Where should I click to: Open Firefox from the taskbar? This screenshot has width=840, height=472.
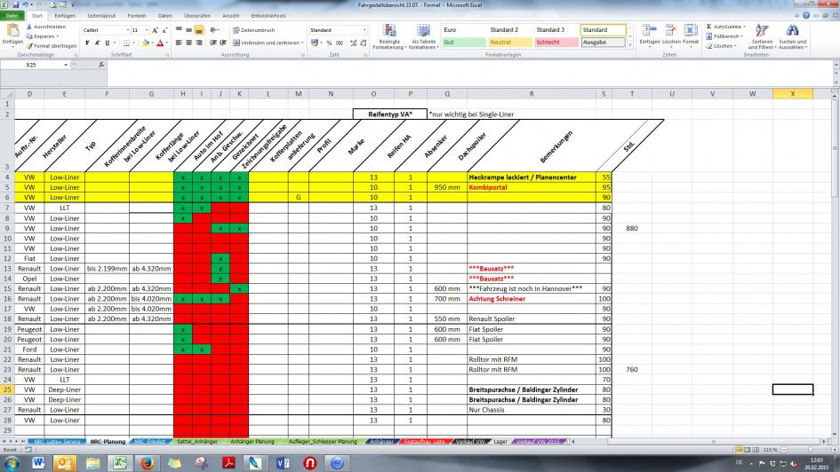coord(148,463)
